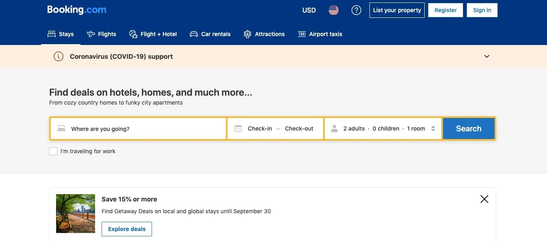Click the Coronavirus info circle icon
547x242 pixels.
pos(59,56)
